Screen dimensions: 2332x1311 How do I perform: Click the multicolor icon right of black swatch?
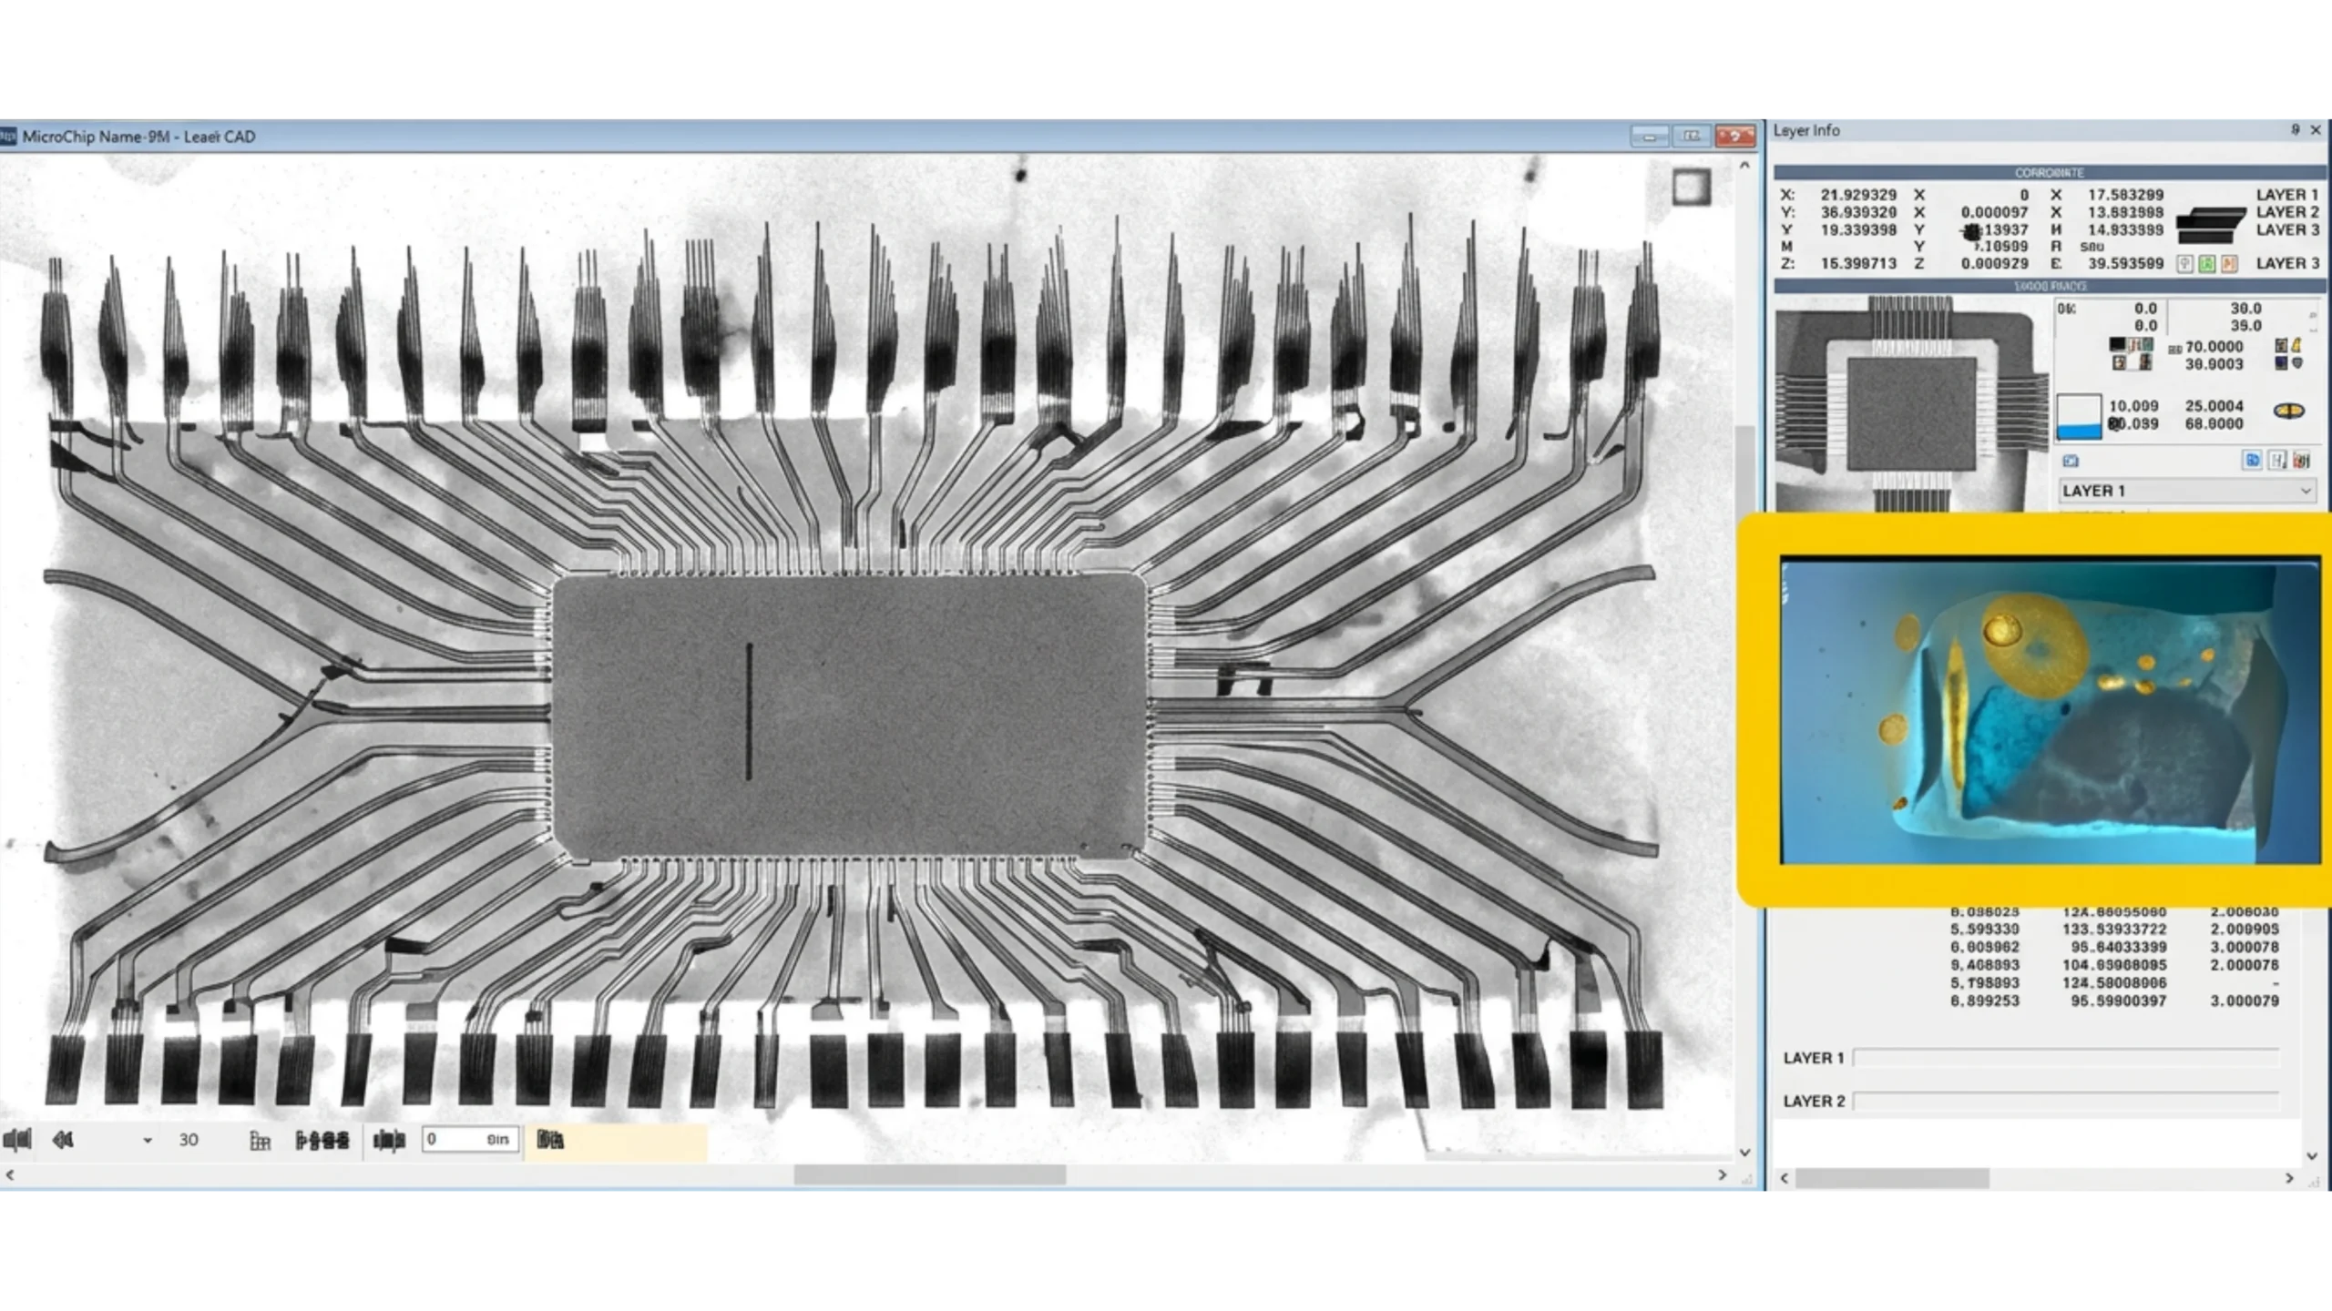point(2141,345)
